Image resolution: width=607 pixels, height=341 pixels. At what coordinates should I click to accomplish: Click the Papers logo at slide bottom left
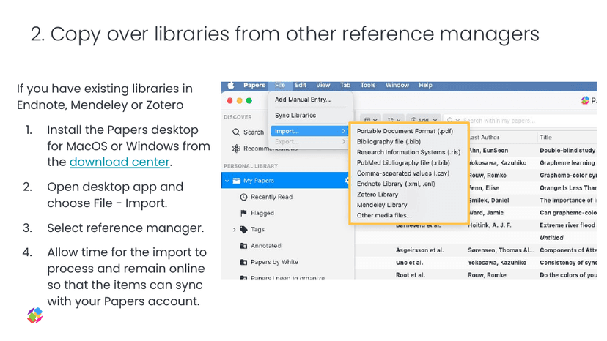click(x=35, y=315)
